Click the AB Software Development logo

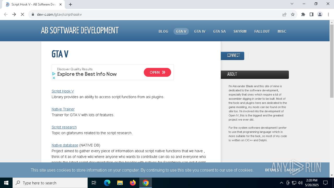[80, 31]
